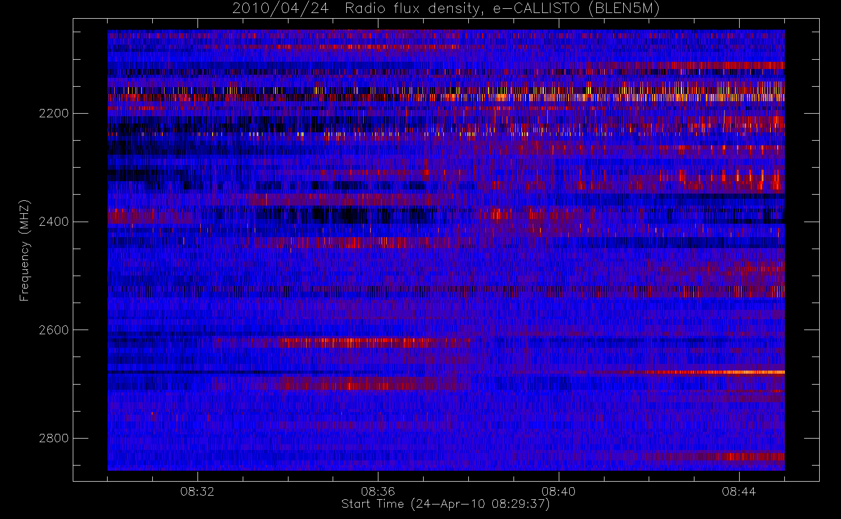The width and height of the screenshot is (841, 519).
Task: Click the 'Frequency (MHZ)' axis label
Action: (x=24, y=250)
